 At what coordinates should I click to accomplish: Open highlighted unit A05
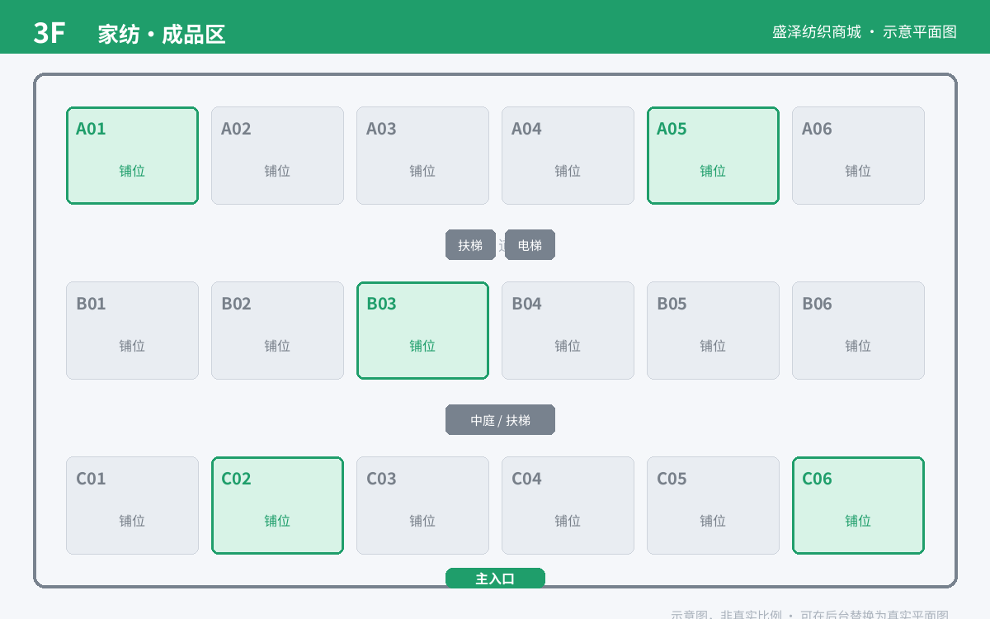coord(713,155)
